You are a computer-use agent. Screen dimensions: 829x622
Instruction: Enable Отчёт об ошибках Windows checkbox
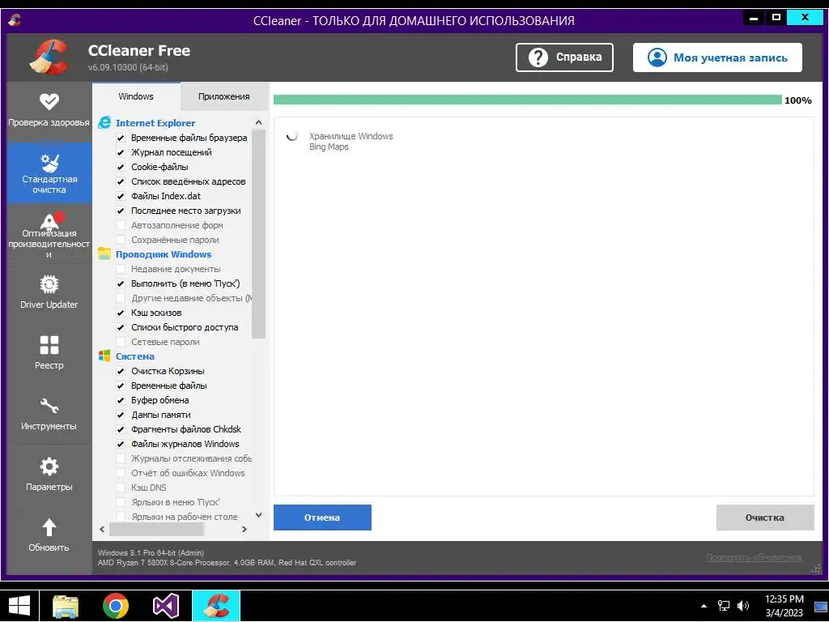click(x=121, y=473)
